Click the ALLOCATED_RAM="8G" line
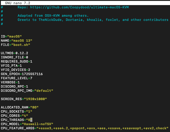This screenshot has height=132, width=170. tap(20, 107)
